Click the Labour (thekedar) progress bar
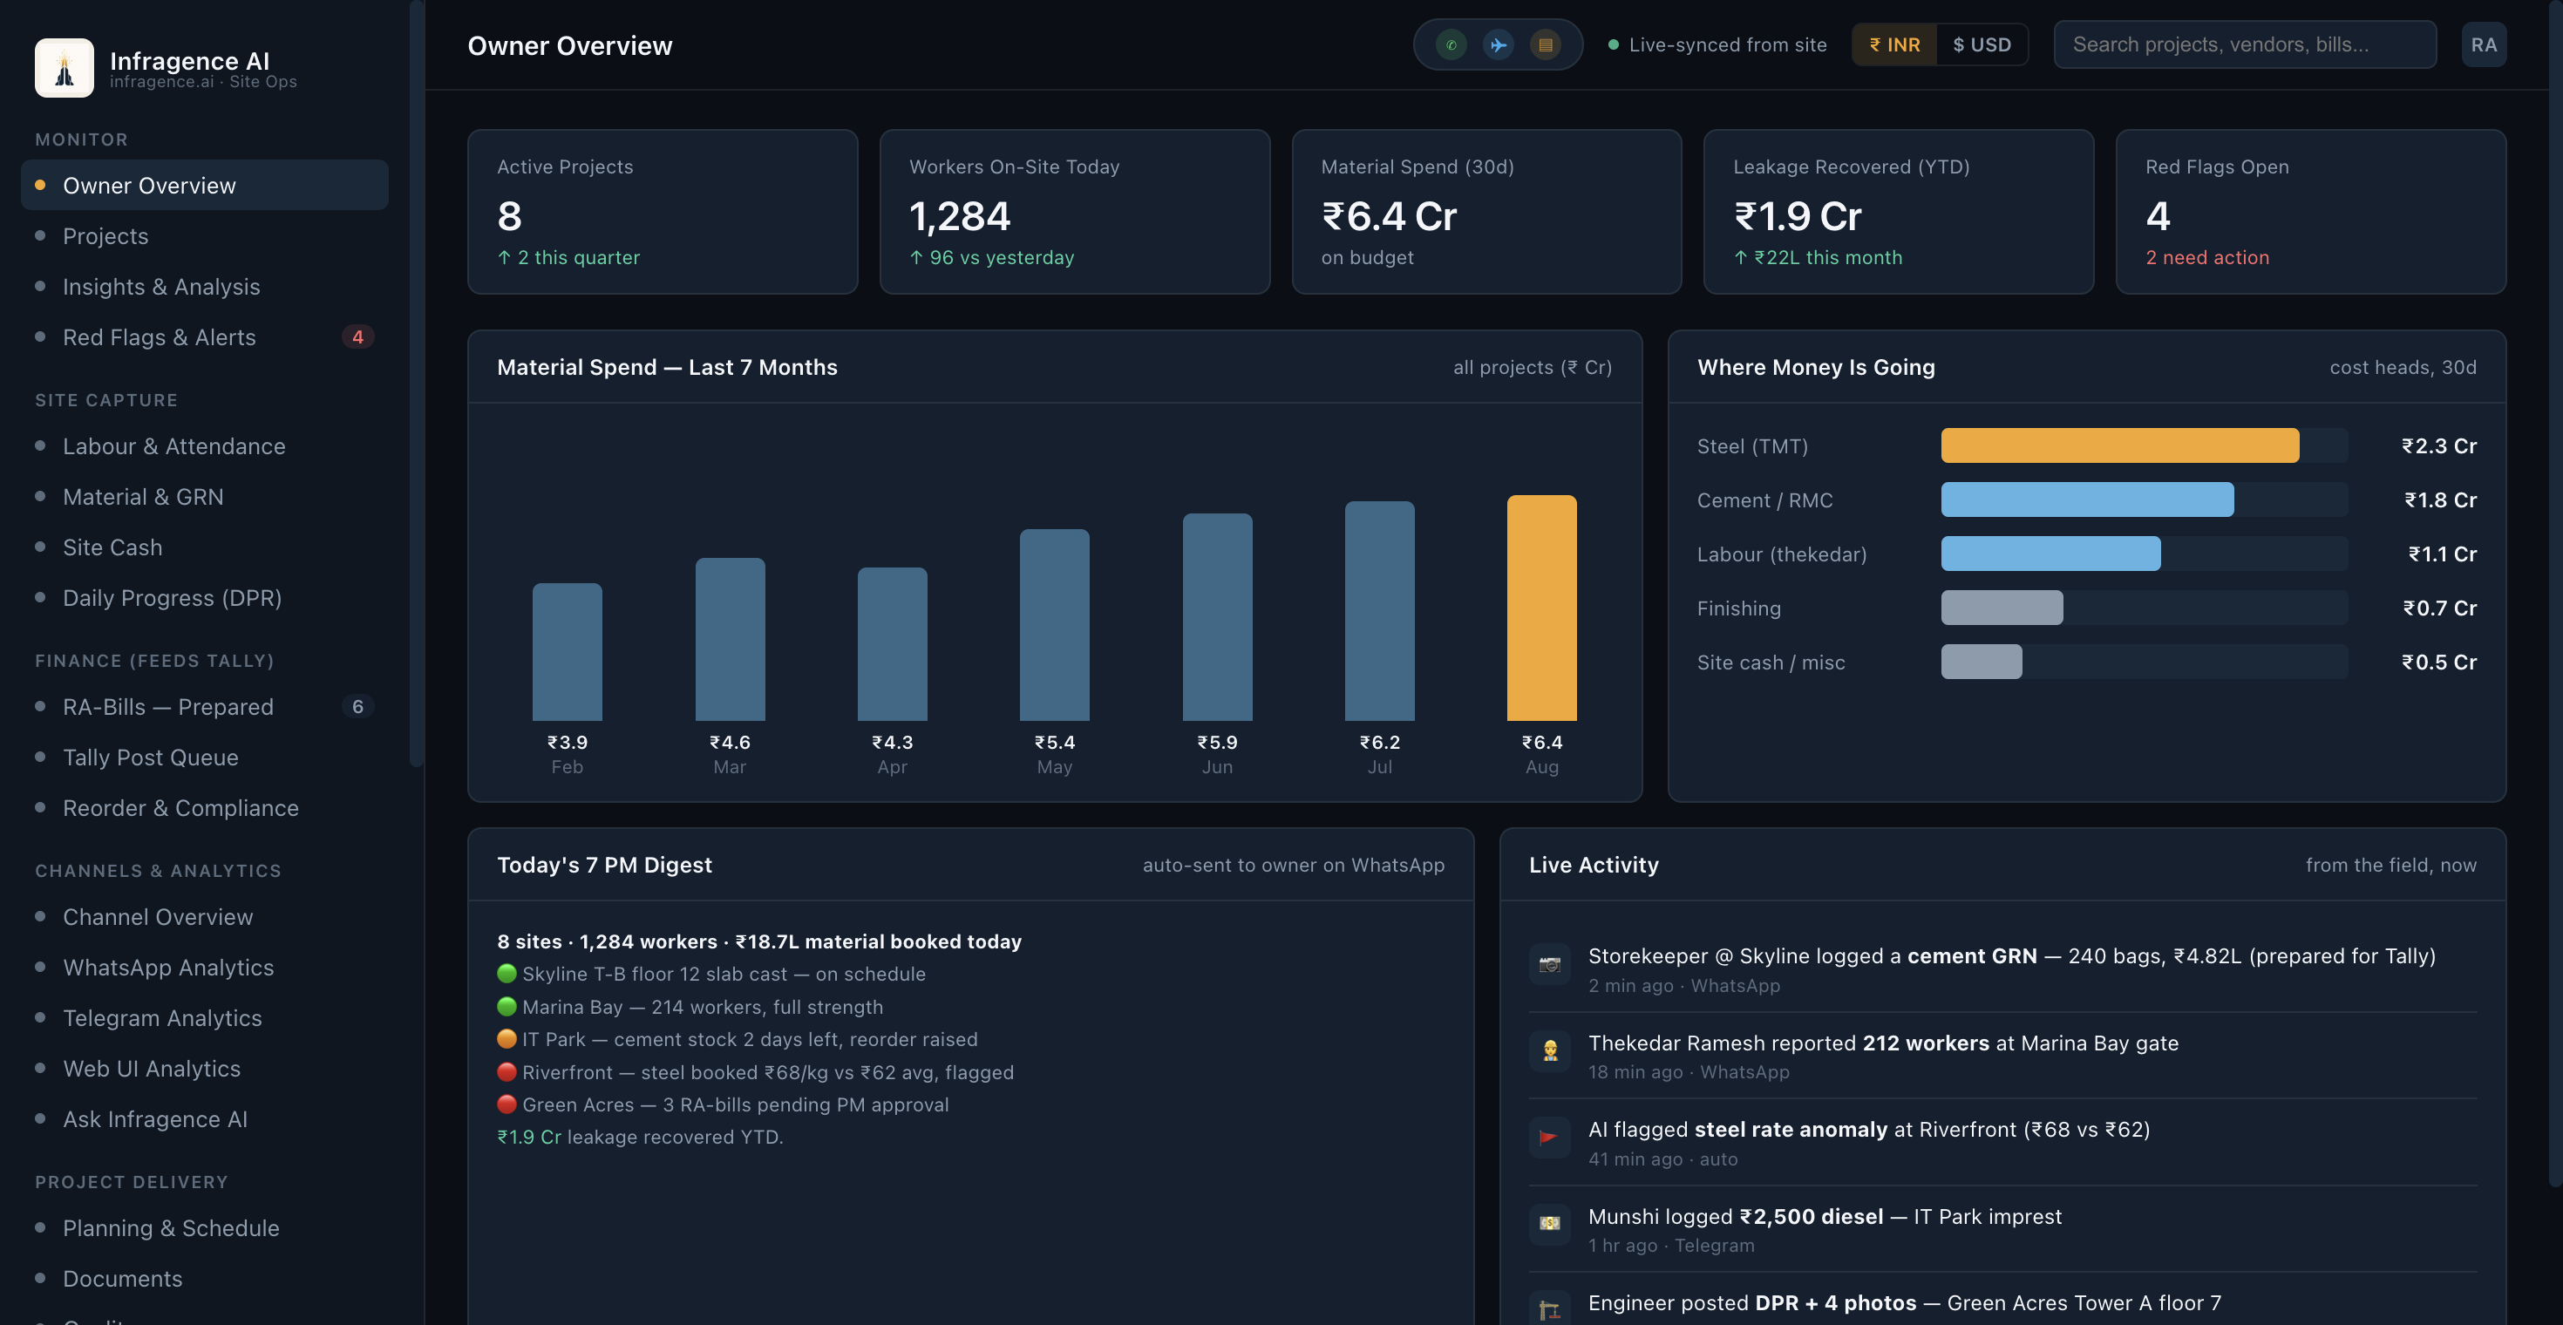Image resolution: width=2563 pixels, height=1325 pixels. pyautogui.click(x=2050, y=553)
